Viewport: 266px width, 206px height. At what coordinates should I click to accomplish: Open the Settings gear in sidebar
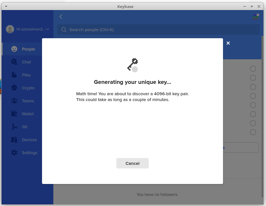[14, 153]
